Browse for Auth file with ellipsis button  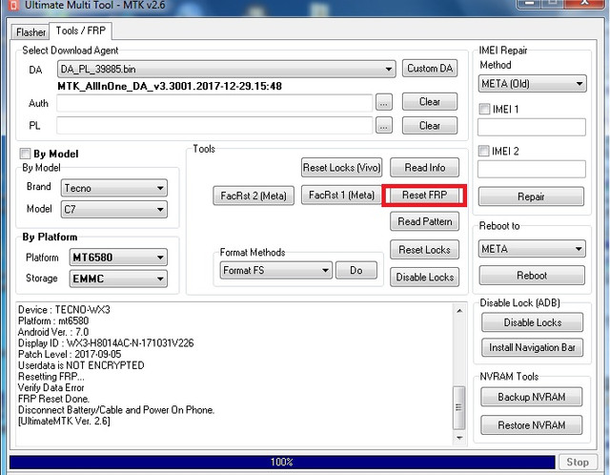[x=383, y=103]
